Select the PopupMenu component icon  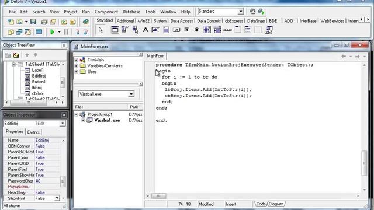[135, 30]
